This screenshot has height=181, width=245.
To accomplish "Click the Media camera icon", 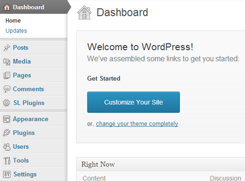I will (7, 62).
